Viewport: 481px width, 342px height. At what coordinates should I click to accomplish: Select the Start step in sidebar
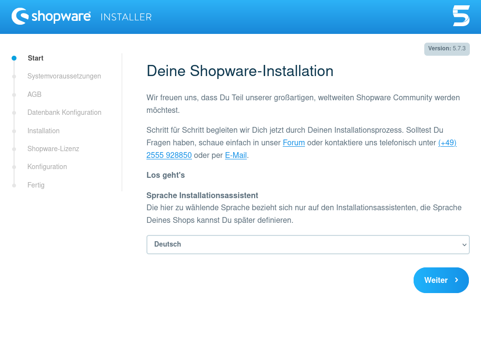point(35,58)
